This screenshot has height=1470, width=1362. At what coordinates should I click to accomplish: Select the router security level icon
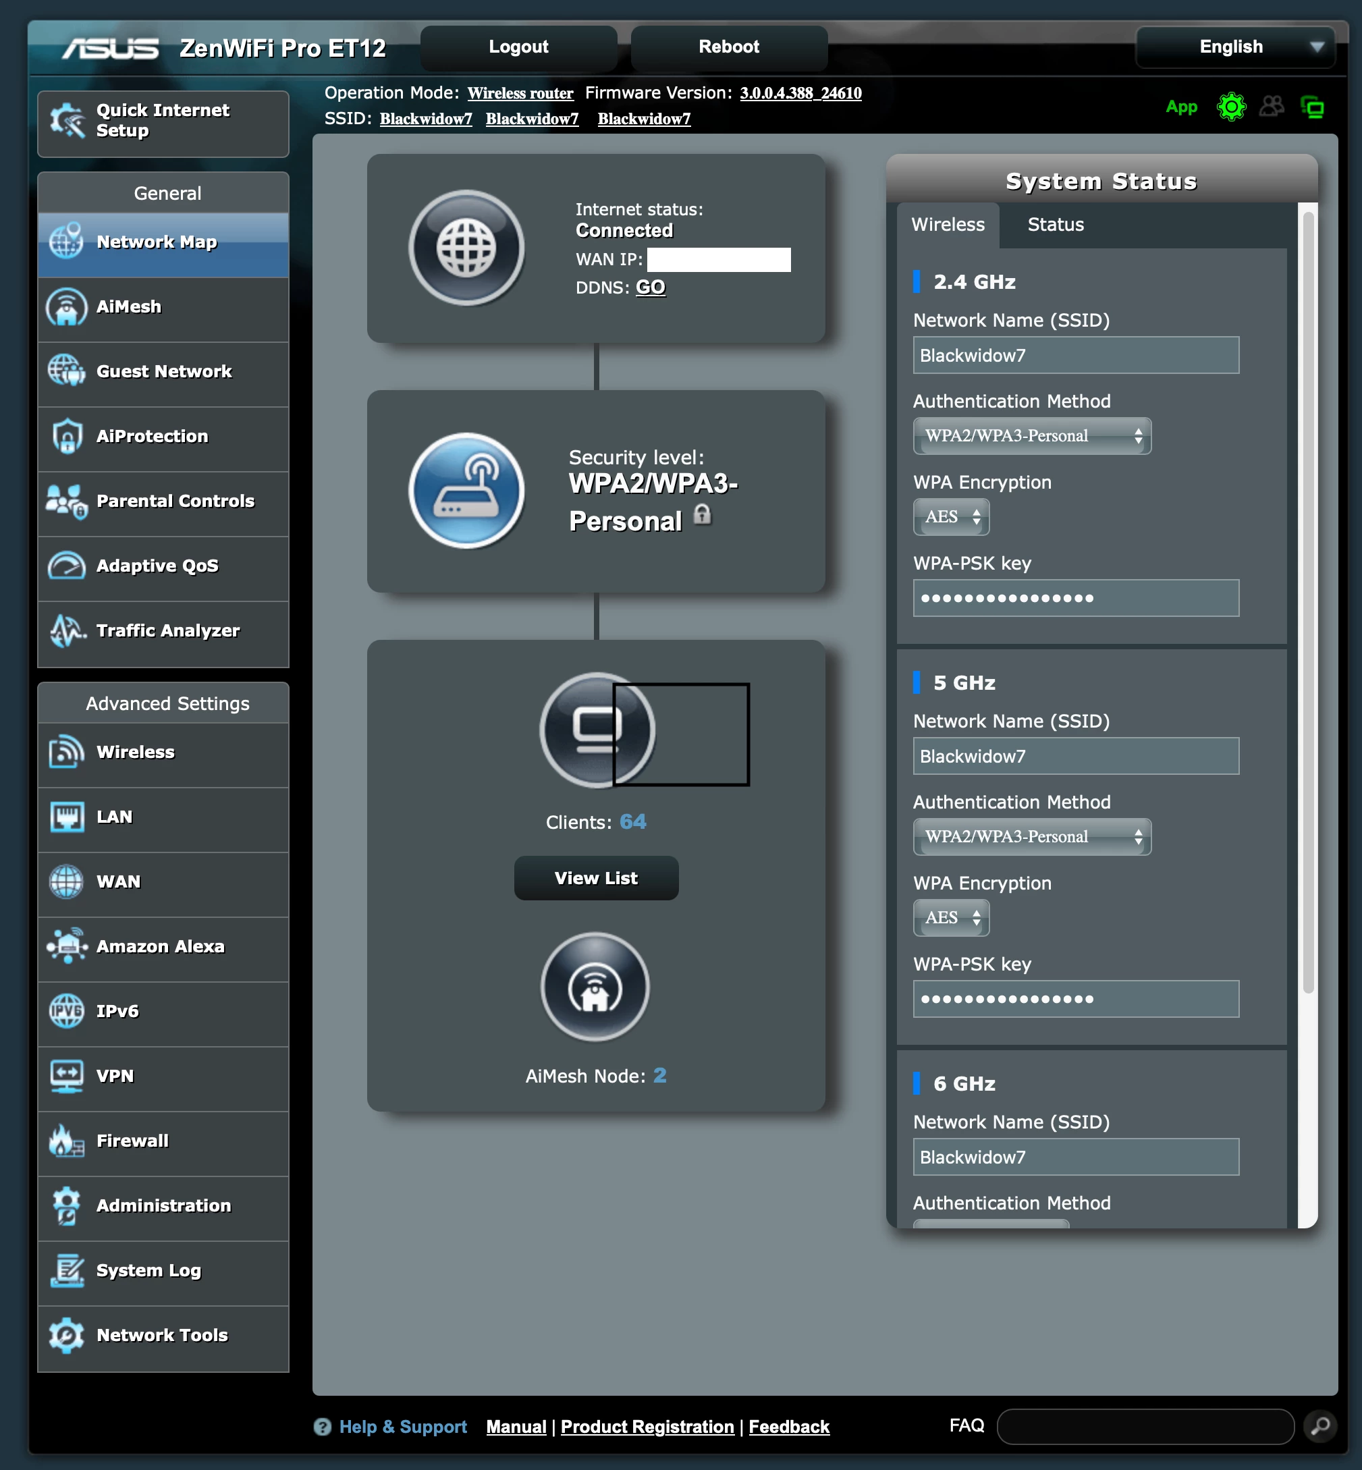[466, 490]
